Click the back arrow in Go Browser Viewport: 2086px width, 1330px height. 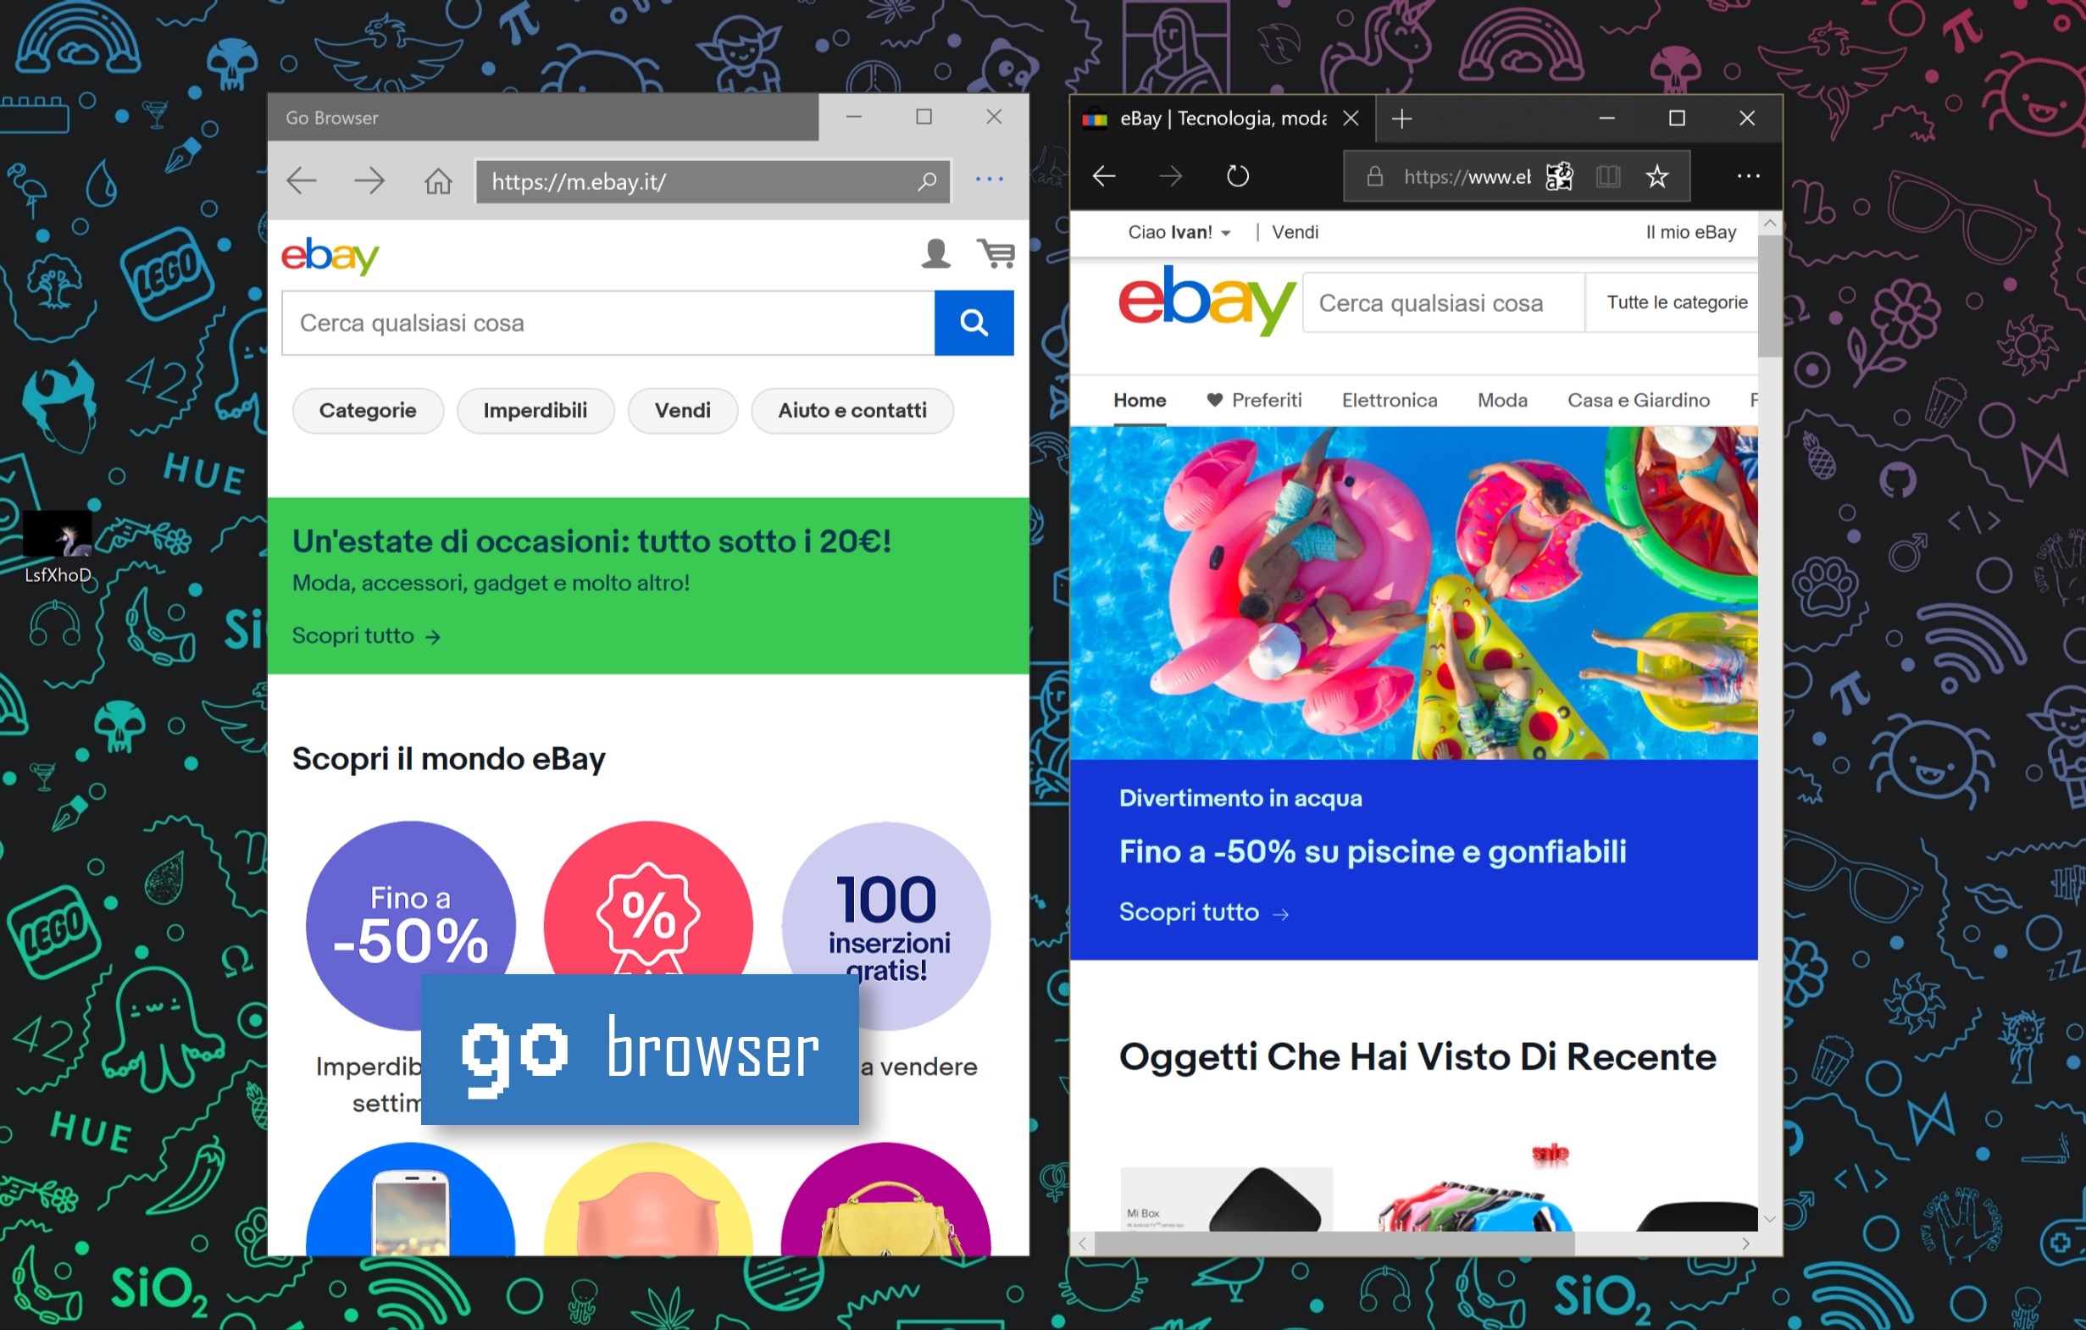click(x=302, y=181)
